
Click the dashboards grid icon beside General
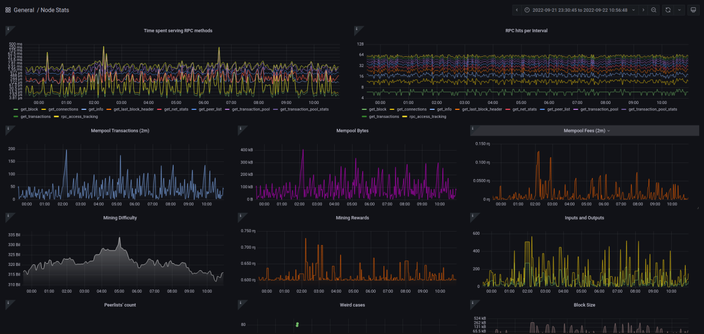[x=8, y=10]
